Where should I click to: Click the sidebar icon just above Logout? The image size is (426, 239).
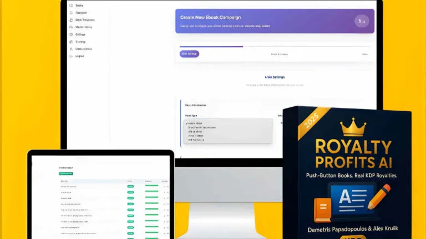click(x=71, y=49)
